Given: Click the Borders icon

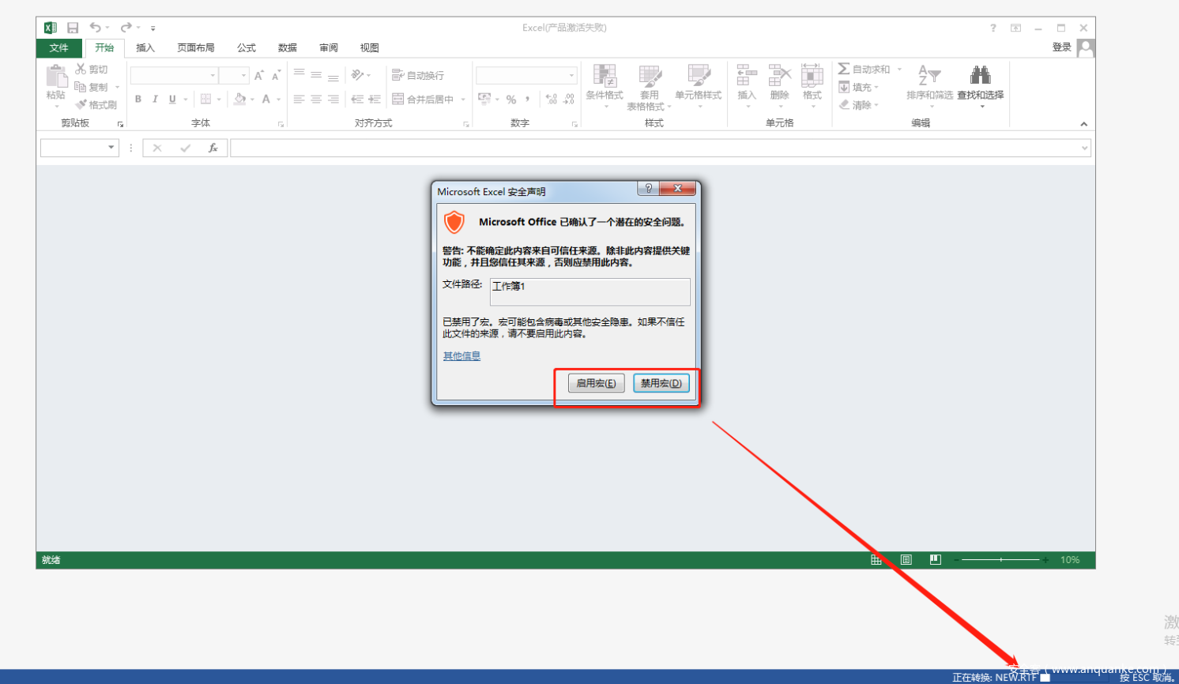Looking at the screenshot, I should (x=205, y=99).
